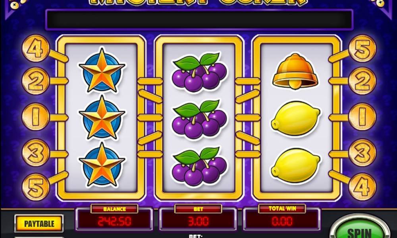Click the left payline 4 coin
This screenshot has height=238, width=397.
point(35,48)
